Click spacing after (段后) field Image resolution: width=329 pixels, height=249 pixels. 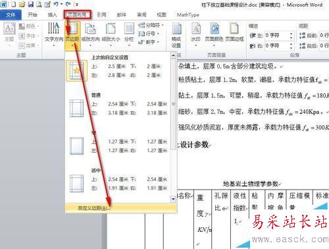click(x=324, y=45)
